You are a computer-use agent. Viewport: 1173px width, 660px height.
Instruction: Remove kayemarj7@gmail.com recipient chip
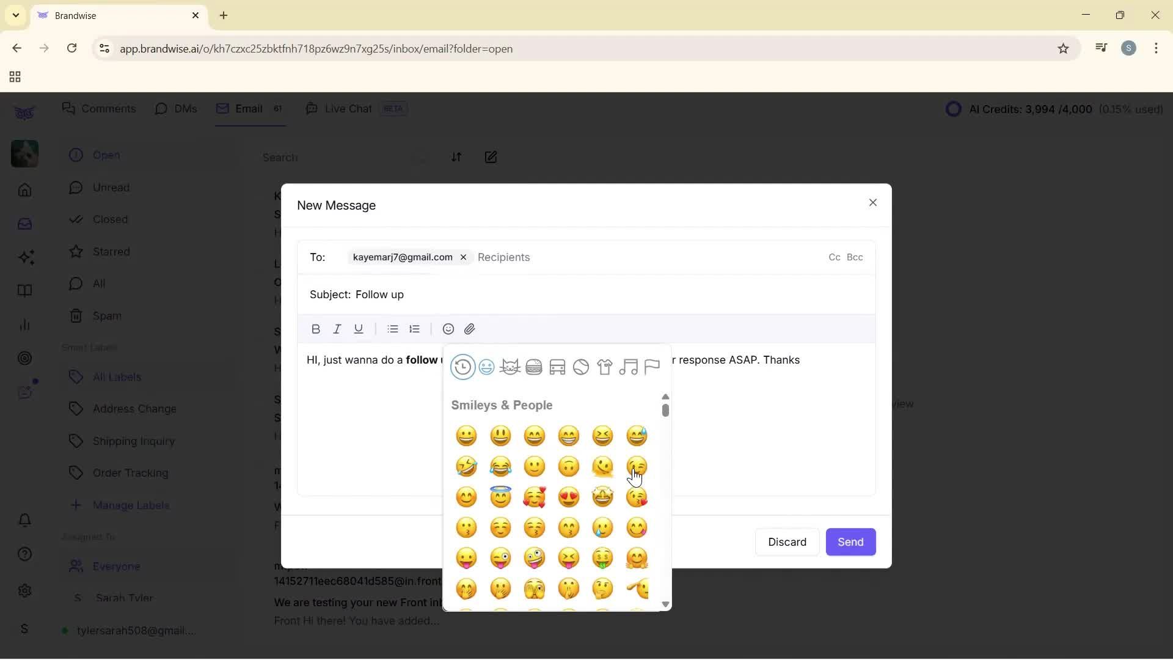[x=463, y=257]
